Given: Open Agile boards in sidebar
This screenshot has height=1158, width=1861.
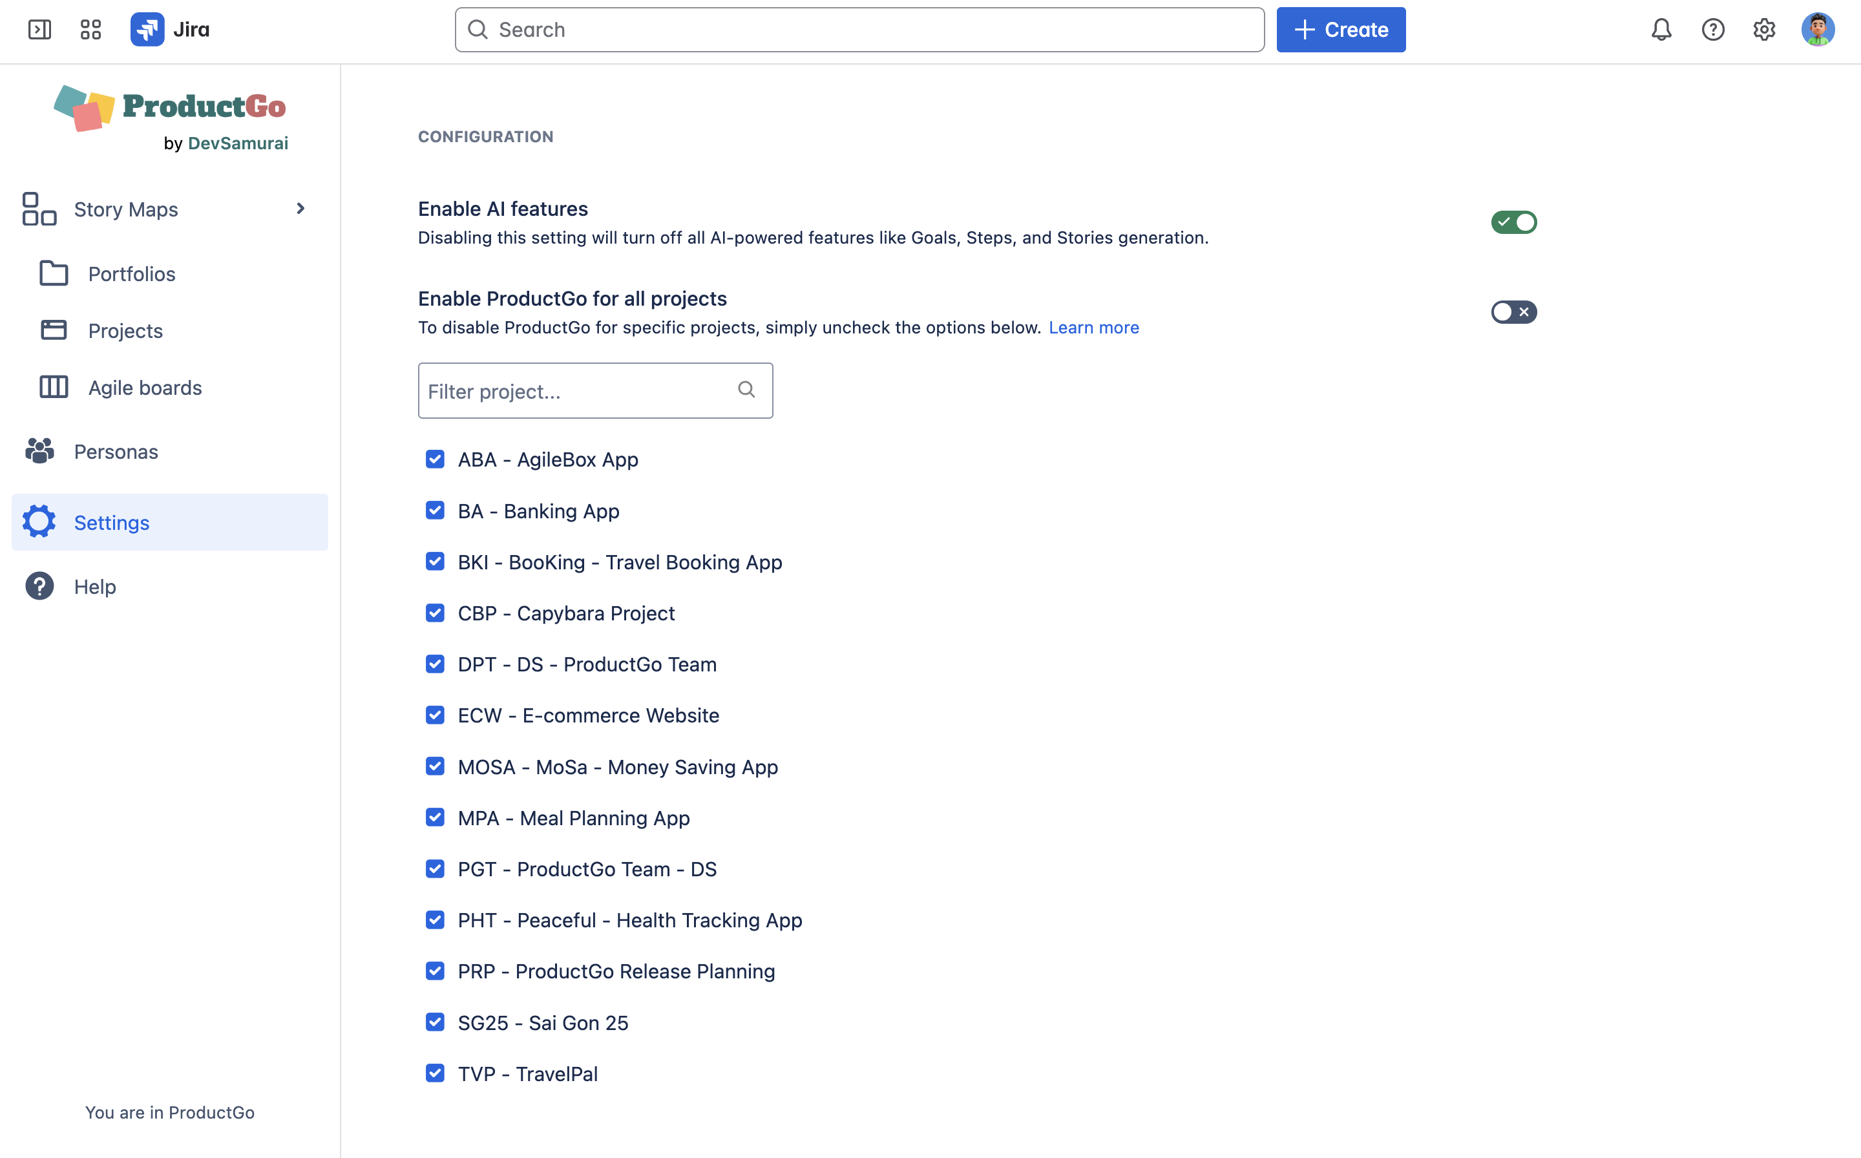Looking at the screenshot, I should pos(145,388).
